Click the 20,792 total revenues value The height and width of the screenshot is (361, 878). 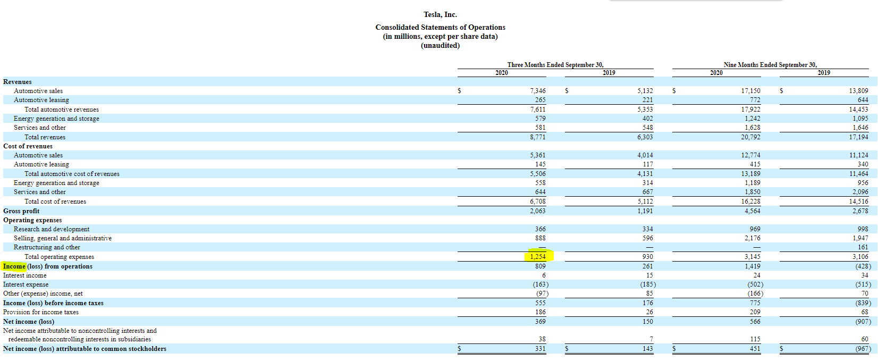pos(751,137)
